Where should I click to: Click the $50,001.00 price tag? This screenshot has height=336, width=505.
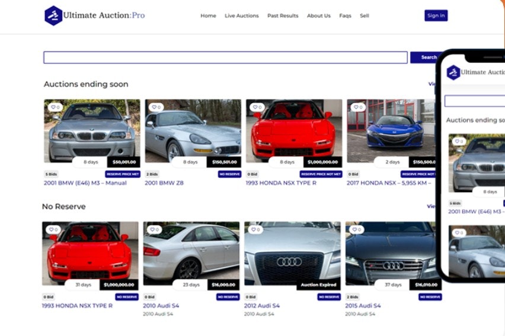point(124,162)
